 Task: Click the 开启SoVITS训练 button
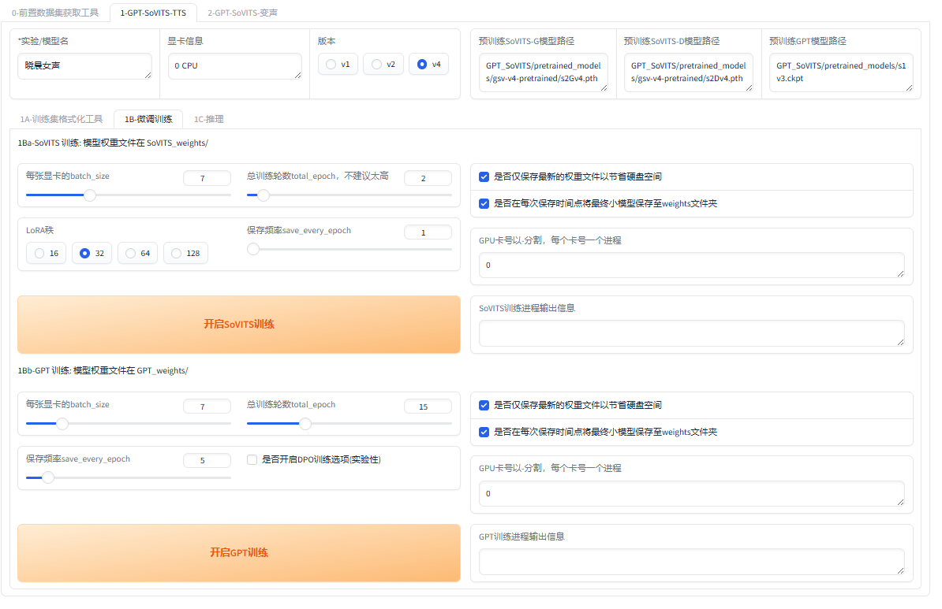[238, 325]
